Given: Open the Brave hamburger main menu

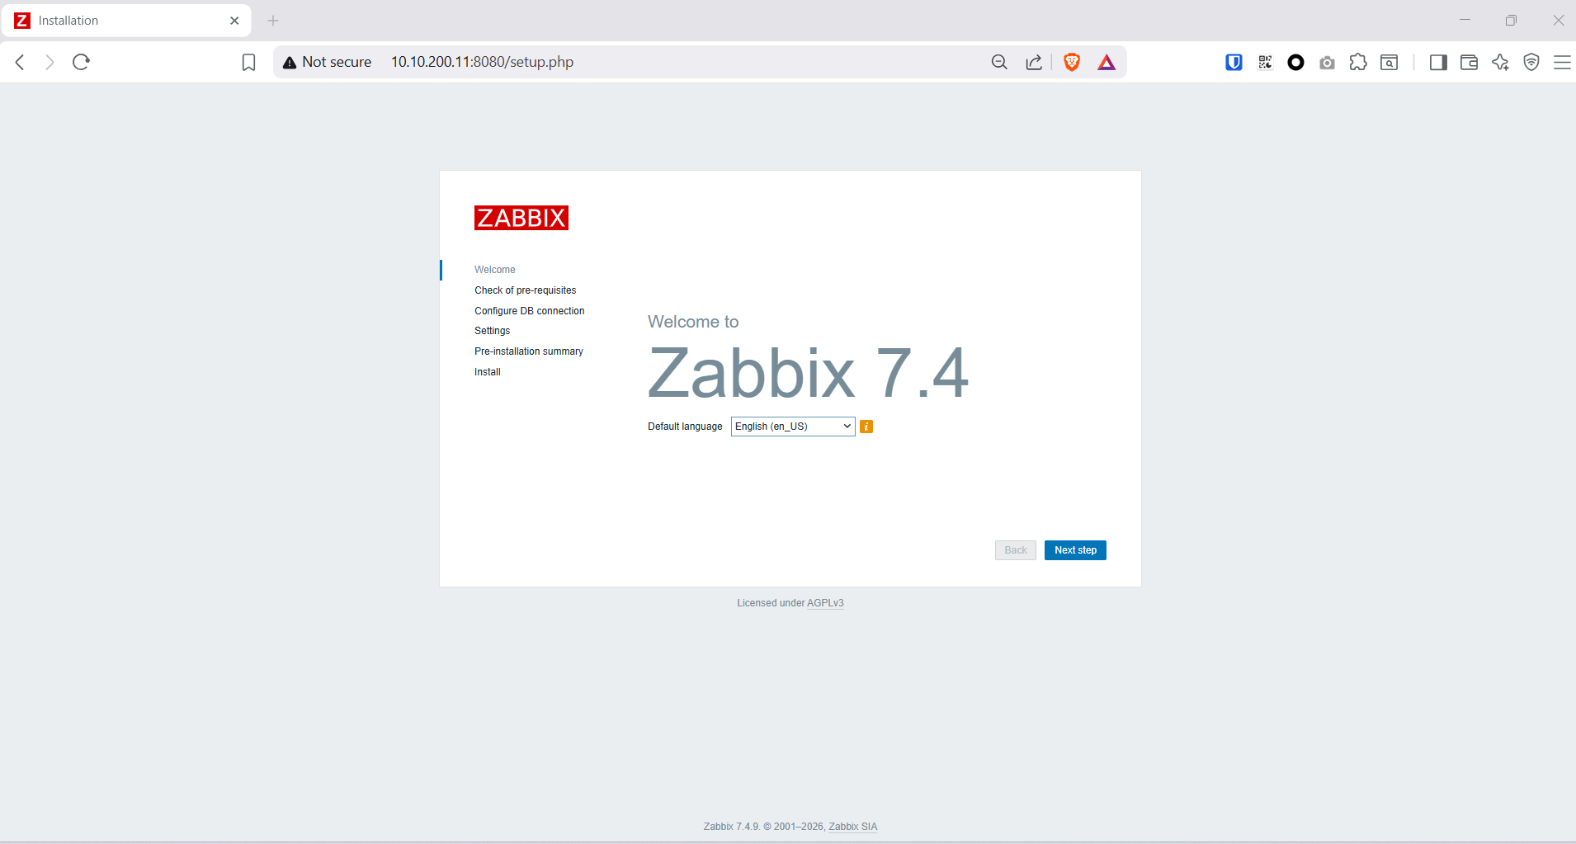Looking at the screenshot, I should click(1562, 62).
